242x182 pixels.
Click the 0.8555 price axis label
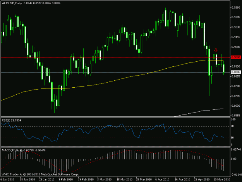(236, 116)
